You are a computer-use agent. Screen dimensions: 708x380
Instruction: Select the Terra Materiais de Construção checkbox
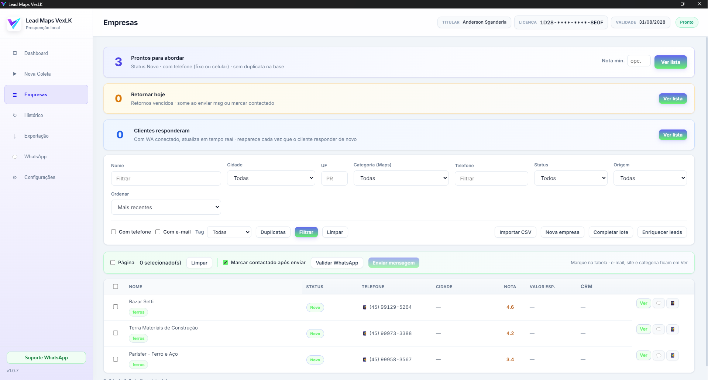pos(116,333)
